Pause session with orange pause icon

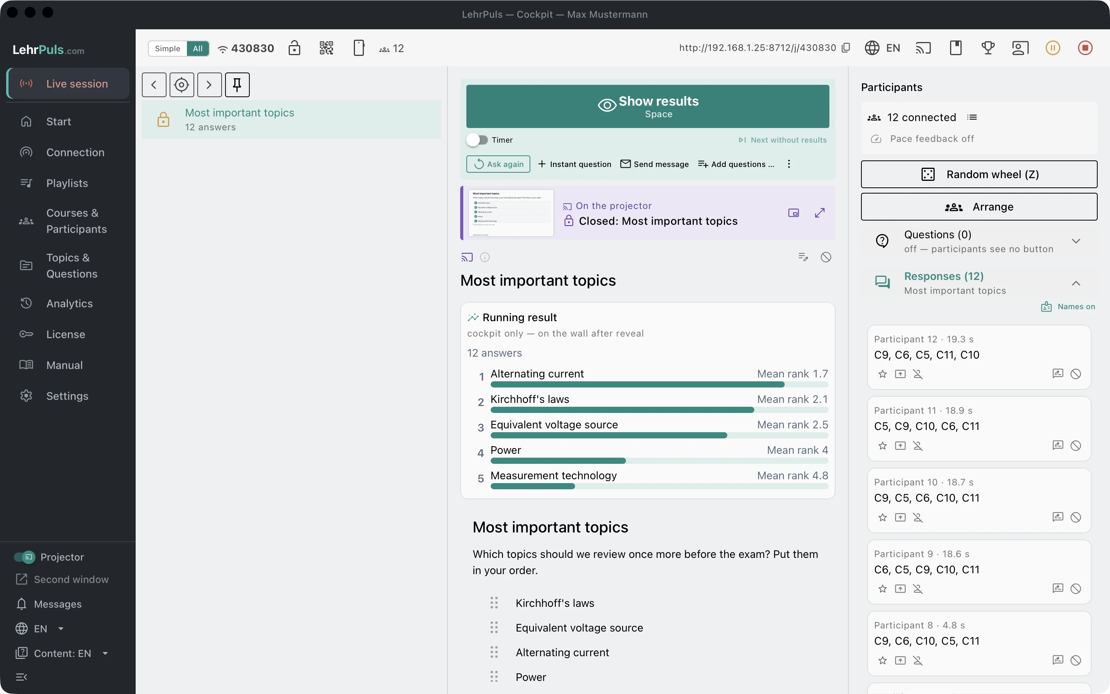(1053, 48)
